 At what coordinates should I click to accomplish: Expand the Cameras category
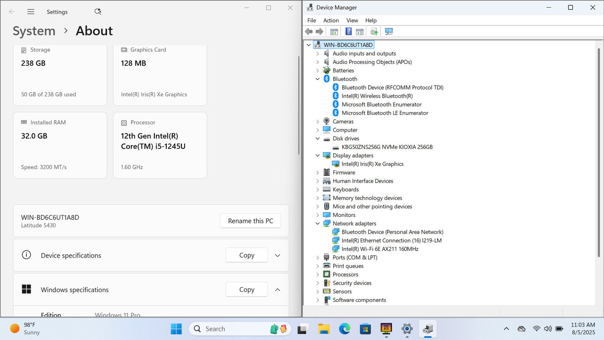[317, 122]
